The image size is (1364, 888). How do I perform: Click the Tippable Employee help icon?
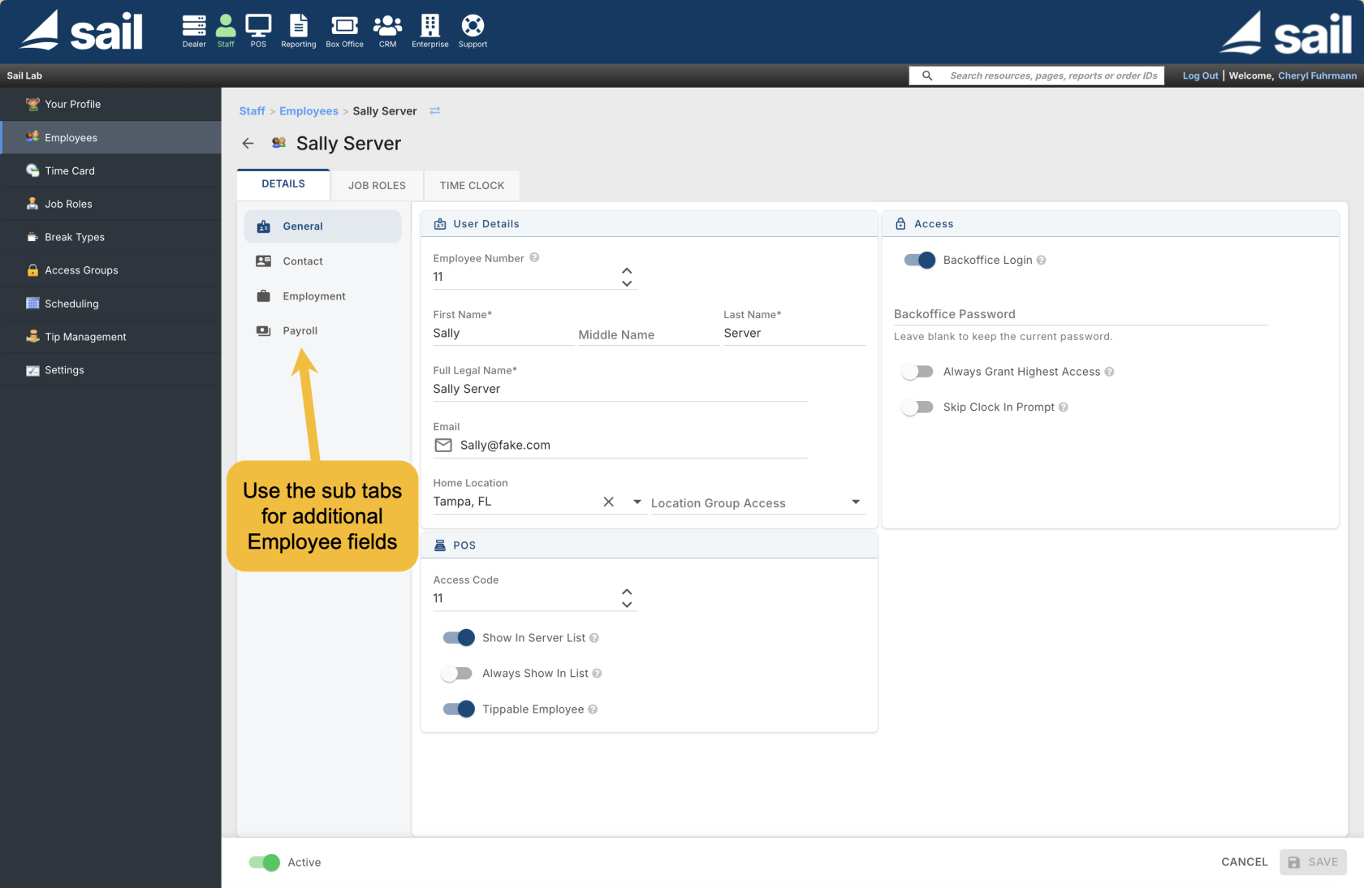coord(593,709)
